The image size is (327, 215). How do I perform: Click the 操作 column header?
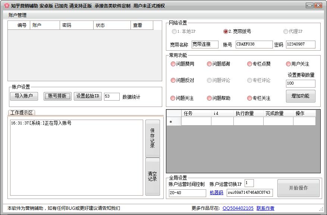point(304,113)
